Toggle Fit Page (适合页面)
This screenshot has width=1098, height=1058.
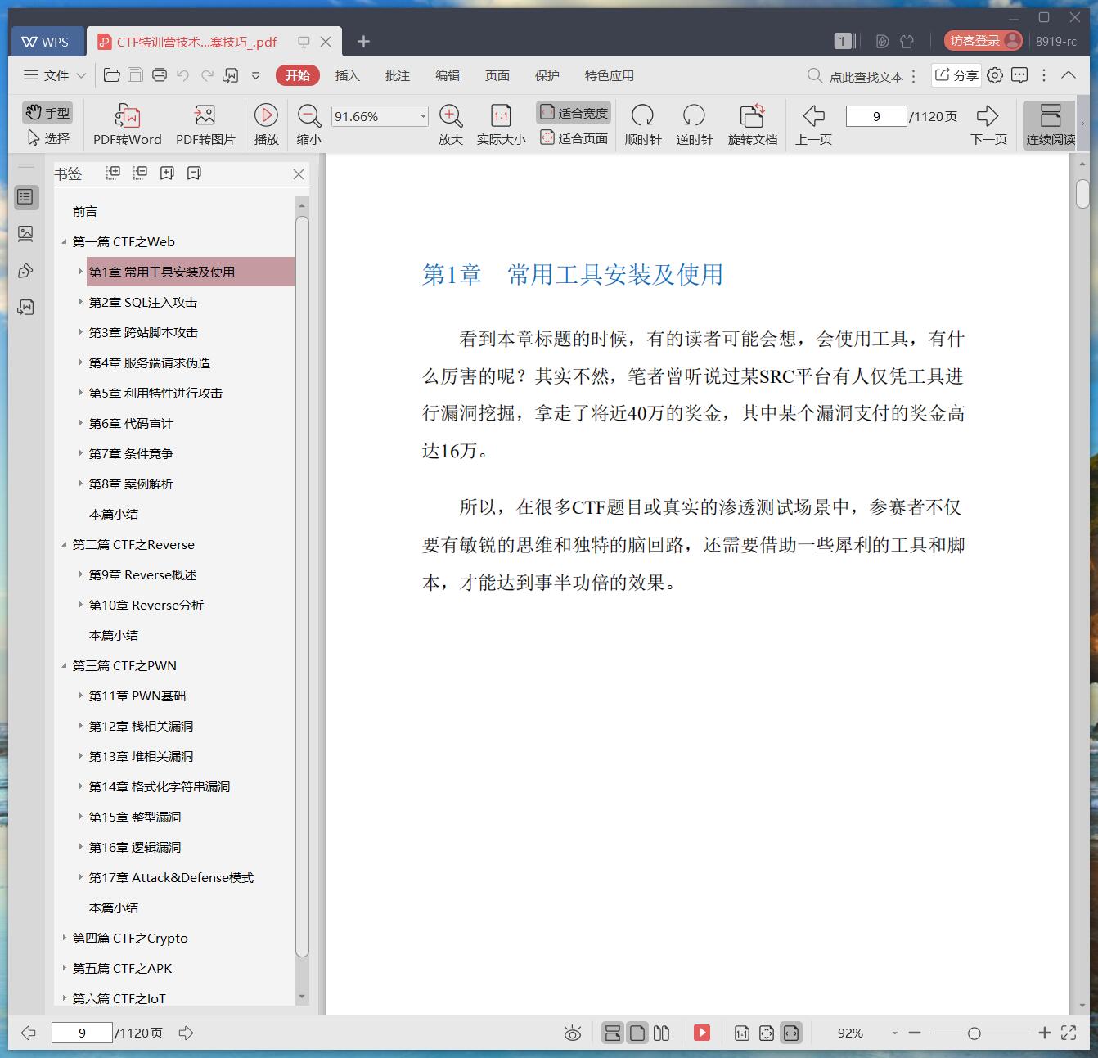pyautogui.click(x=574, y=138)
